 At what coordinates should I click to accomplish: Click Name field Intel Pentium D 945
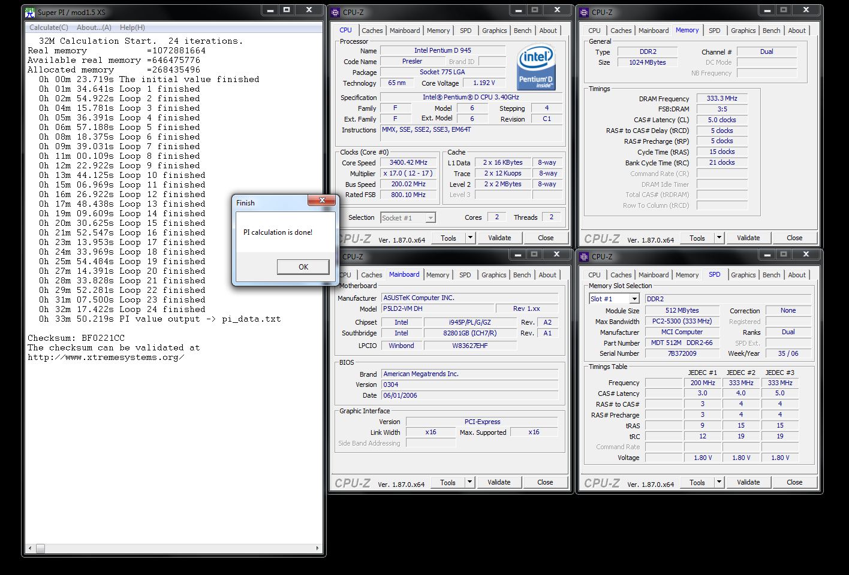442,50
